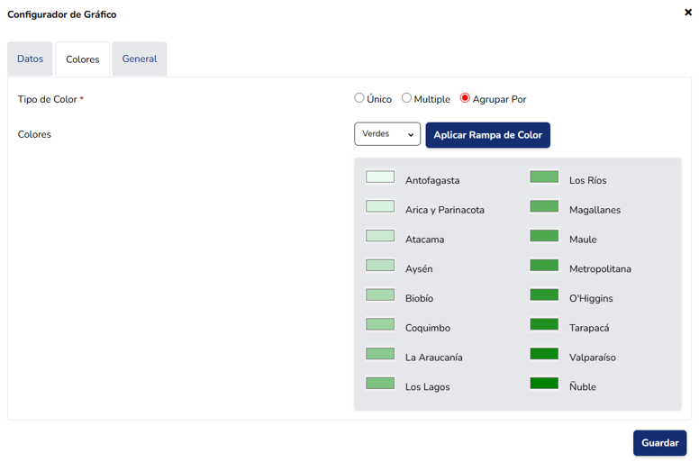Change the Atacama color swatch
699x462 pixels.
click(x=380, y=236)
